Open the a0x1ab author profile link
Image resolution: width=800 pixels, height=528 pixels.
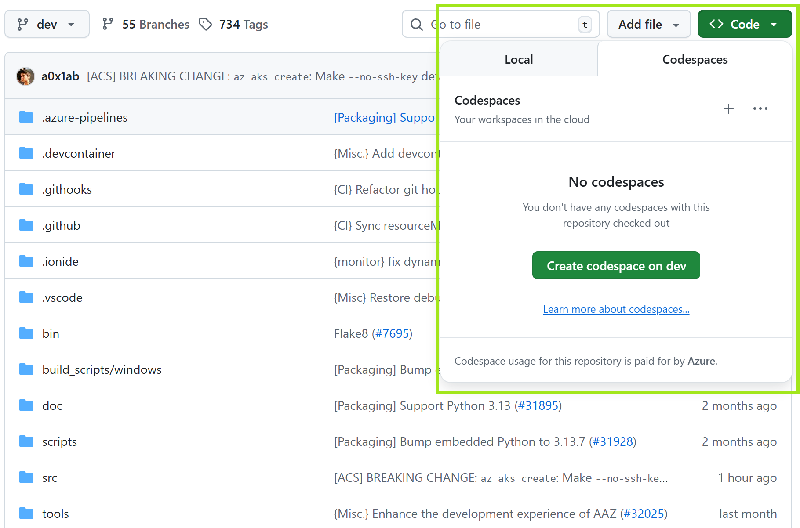point(60,76)
